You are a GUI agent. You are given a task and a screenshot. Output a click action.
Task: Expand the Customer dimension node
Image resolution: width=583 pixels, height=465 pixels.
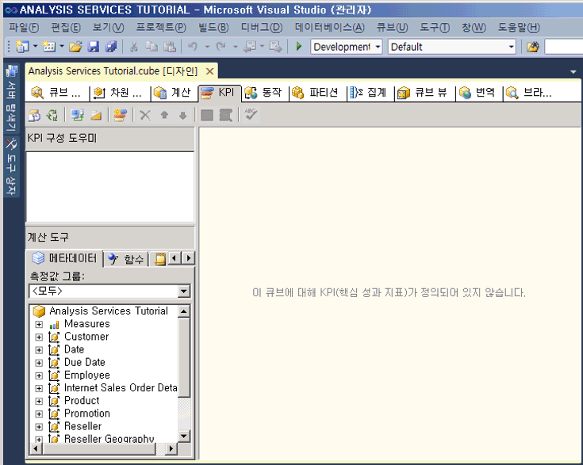39,337
